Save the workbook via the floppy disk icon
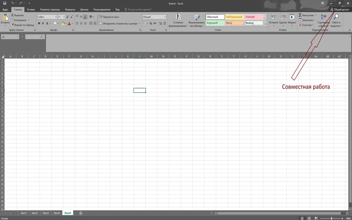The height and width of the screenshot is (220, 352). click(5, 3)
